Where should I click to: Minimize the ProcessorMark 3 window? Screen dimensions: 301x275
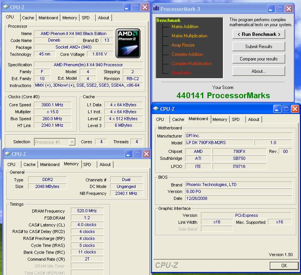coord(271,8)
